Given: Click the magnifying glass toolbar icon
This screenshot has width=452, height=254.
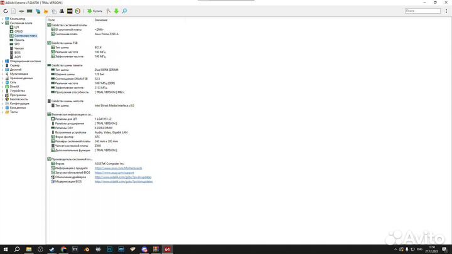Looking at the screenshot, I should [x=124, y=11].
